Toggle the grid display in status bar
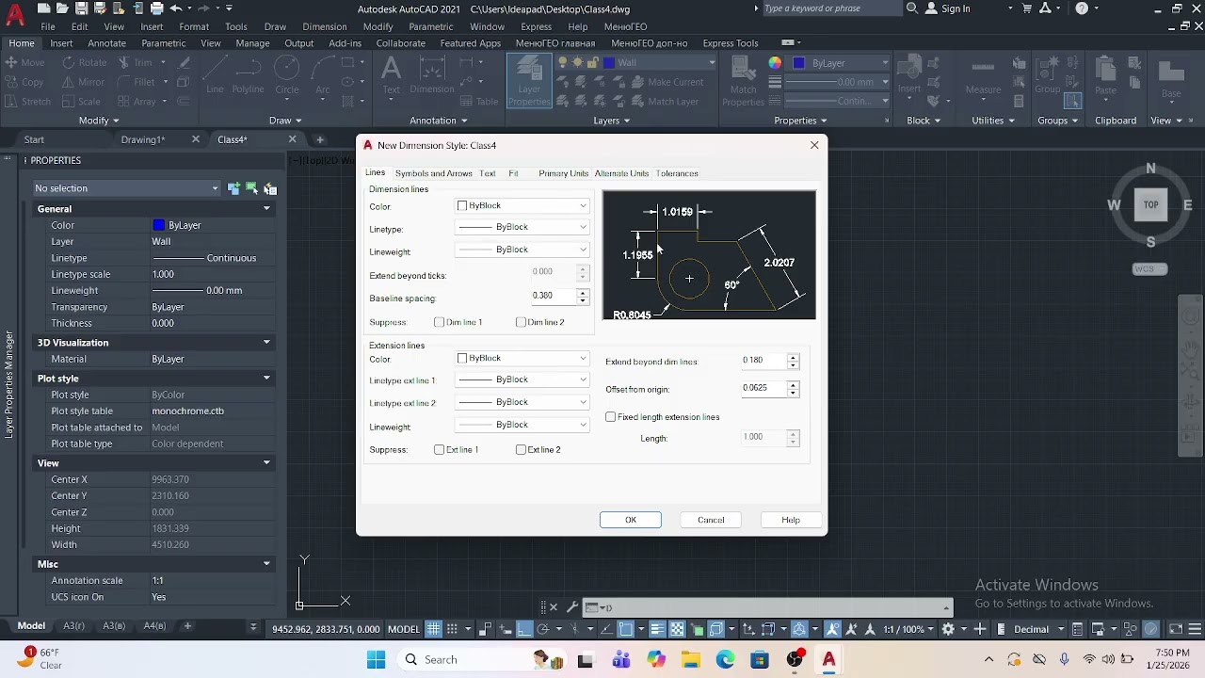The height and width of the screenshot is (678, 1205). coord(434,629)
